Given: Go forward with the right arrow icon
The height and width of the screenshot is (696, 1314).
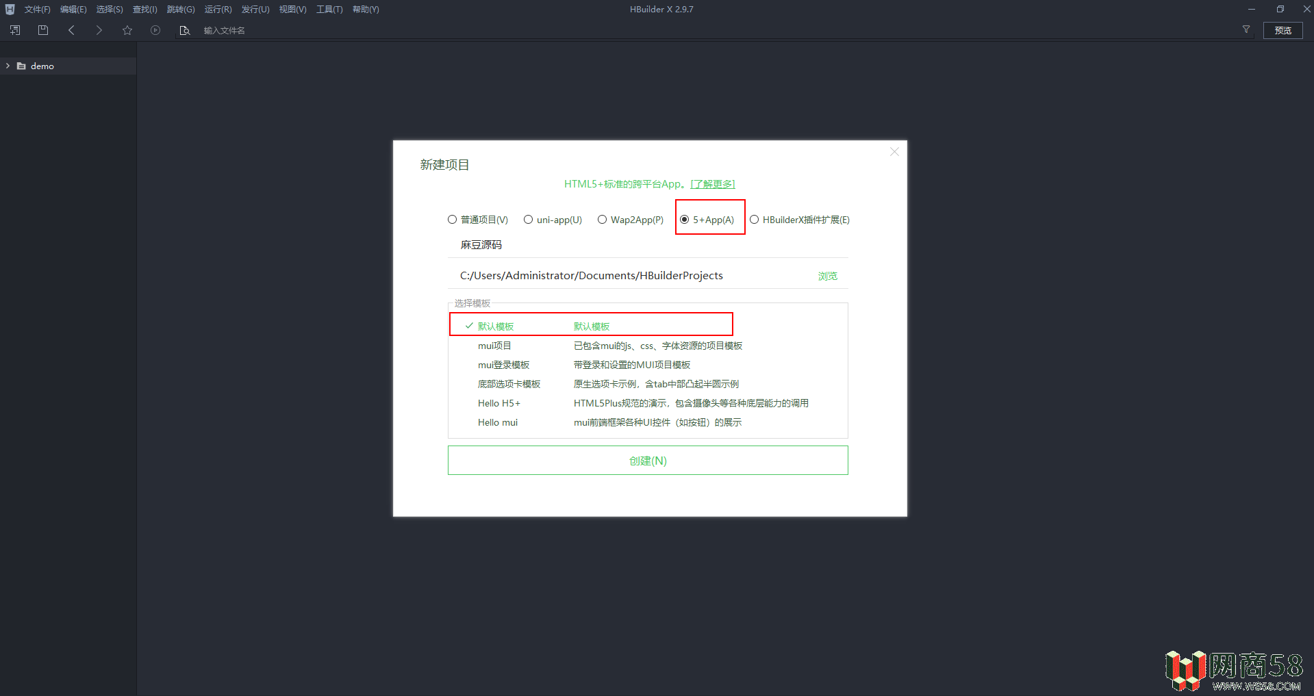Looking at the screenshot, I should (99, 30).
